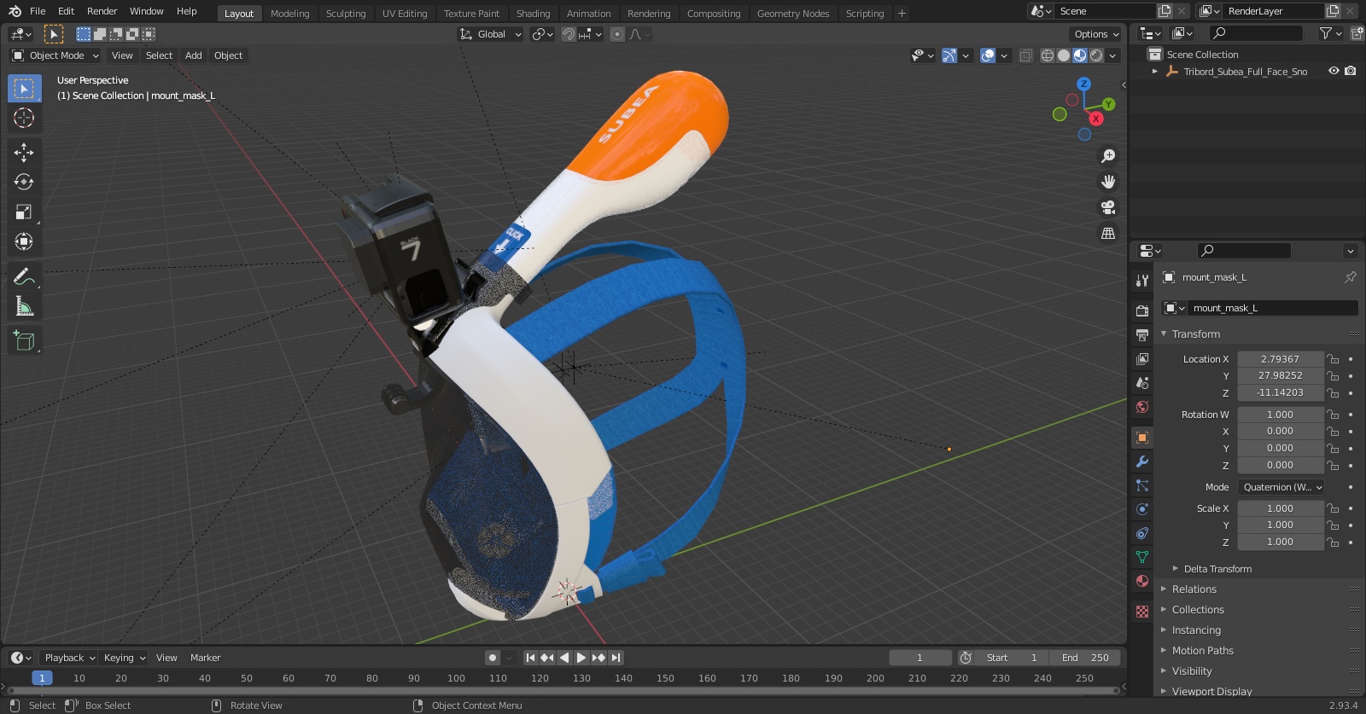Toggle auto keying record button

(x=492, y=658)
